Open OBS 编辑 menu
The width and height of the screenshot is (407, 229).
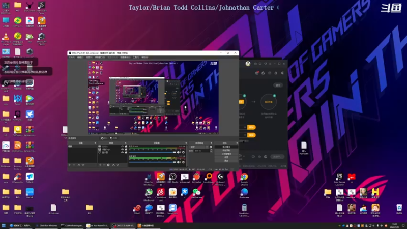tap(80, 58)
